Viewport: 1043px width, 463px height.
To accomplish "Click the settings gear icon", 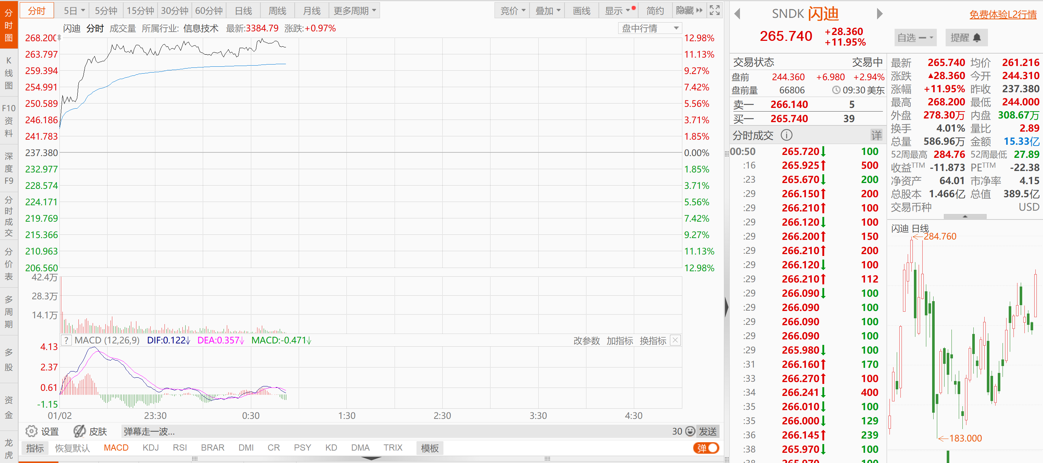I will [31, 431].
